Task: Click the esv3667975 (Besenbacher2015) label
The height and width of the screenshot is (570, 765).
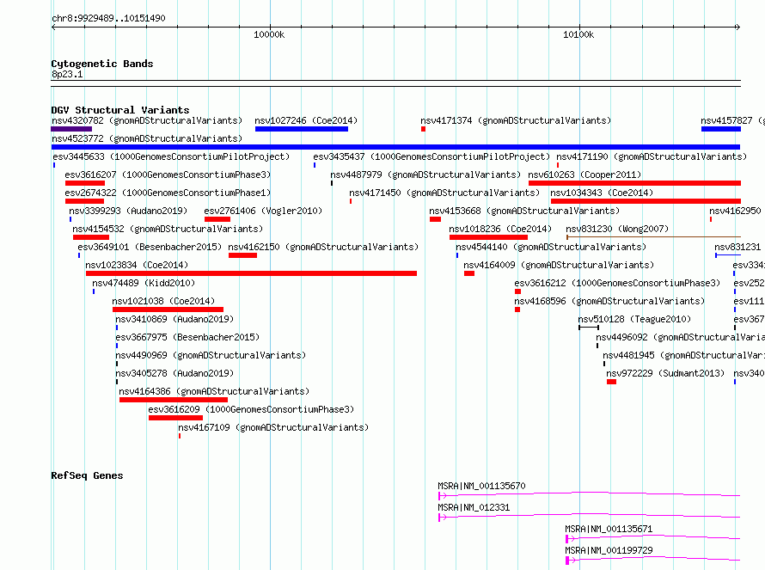Action: (x=187, y=337)
